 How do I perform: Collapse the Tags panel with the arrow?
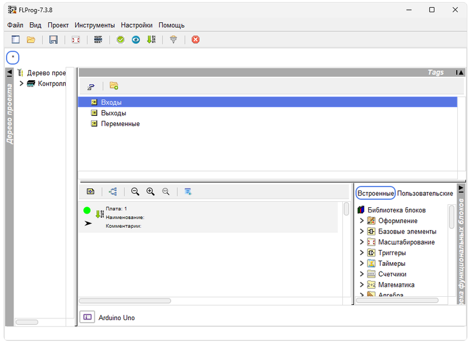(x=461, y=73)
